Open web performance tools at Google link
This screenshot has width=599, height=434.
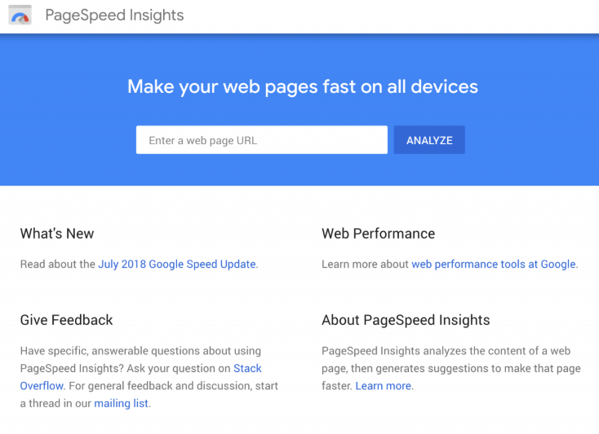tap(494, 264)
